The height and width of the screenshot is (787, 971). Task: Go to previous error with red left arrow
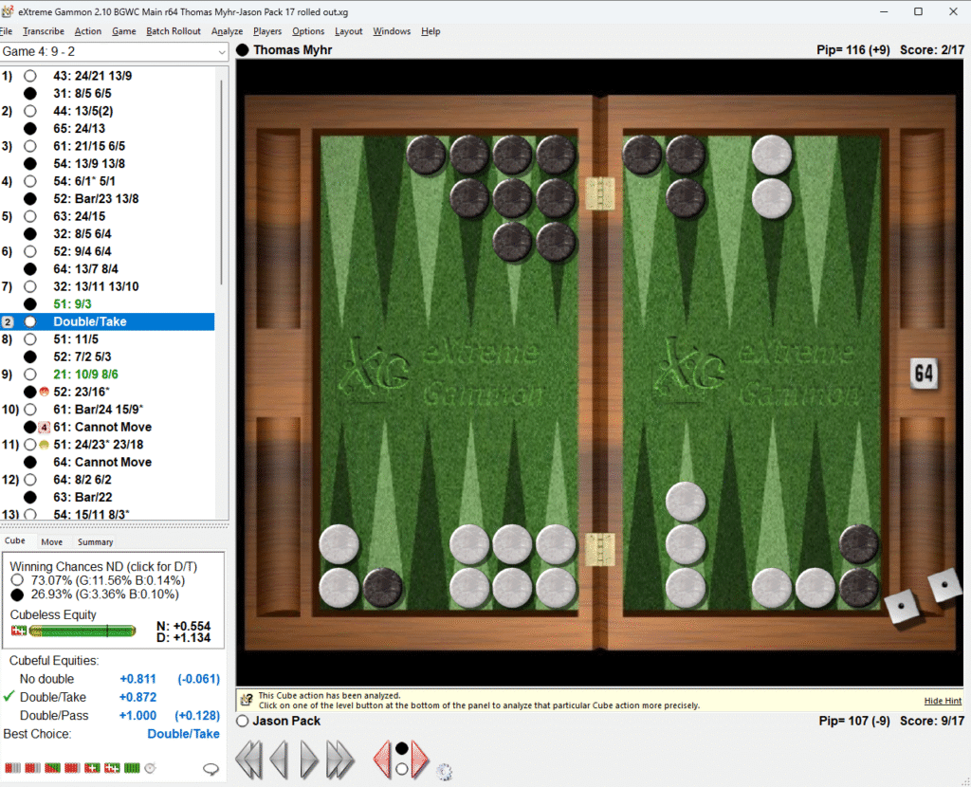point(382,760)
